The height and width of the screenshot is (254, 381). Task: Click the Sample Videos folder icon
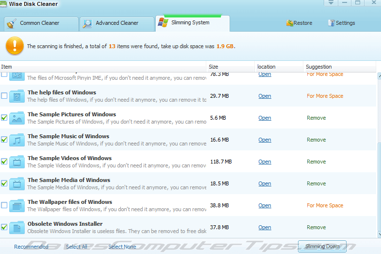(17, 162)
